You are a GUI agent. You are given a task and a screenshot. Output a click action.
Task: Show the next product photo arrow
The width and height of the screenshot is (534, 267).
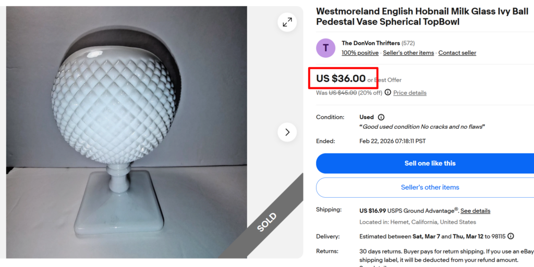click(x=287, y=132)
